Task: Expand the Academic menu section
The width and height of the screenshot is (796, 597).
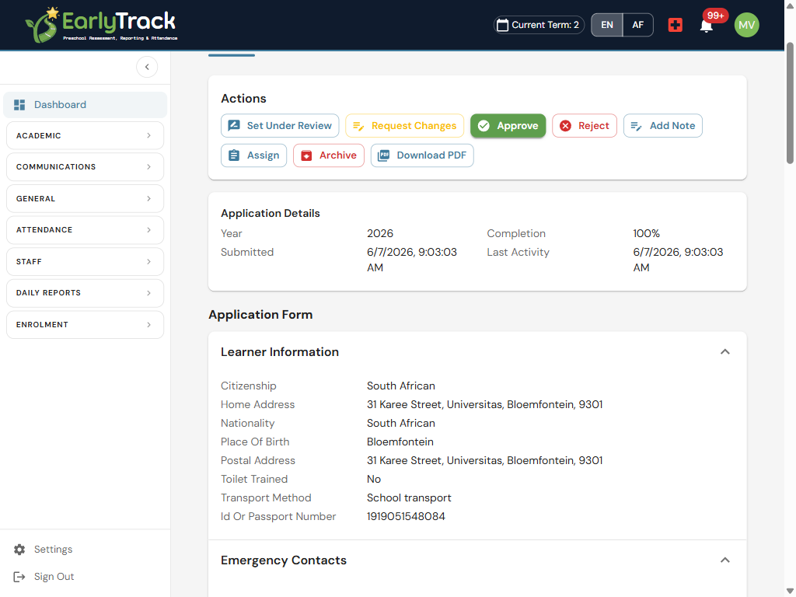Action: coord(86,135)
